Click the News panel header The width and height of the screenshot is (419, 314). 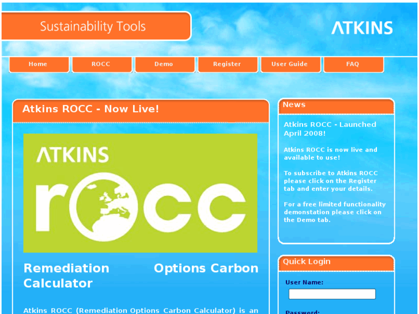coord(336,106)
